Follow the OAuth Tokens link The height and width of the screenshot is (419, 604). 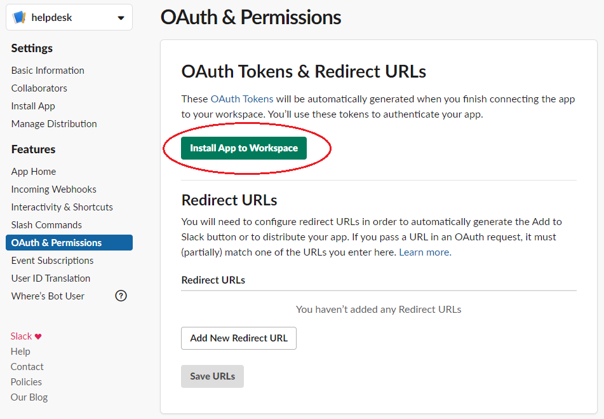coord(242,99)
